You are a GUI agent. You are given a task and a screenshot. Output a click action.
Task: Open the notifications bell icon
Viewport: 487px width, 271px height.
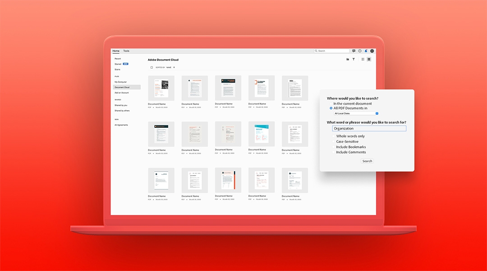click(x=366, y=51)
